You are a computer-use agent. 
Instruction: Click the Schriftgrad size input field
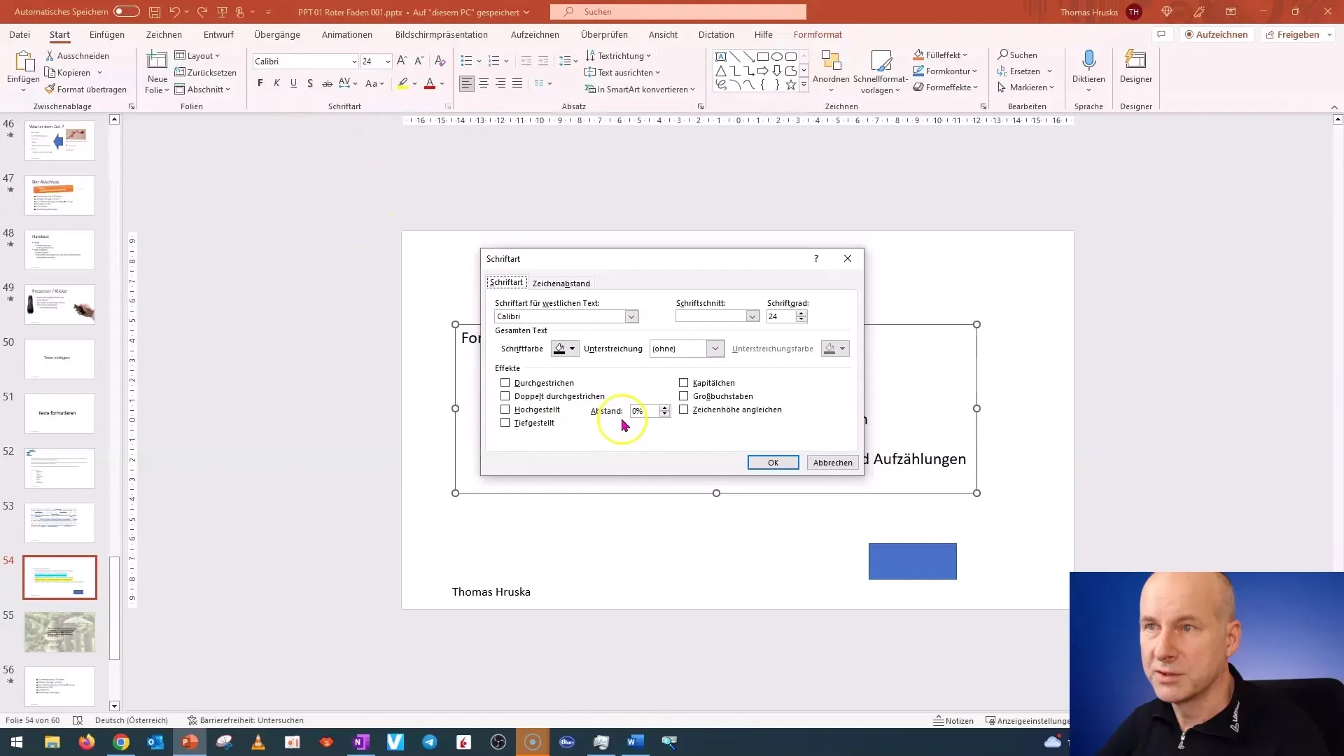(782, 316)
